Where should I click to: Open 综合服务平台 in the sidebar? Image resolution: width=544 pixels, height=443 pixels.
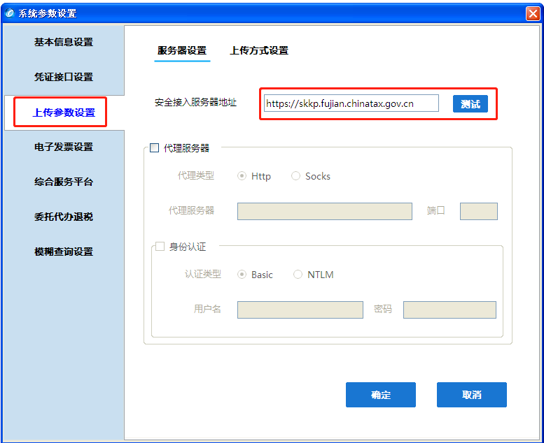64,182
